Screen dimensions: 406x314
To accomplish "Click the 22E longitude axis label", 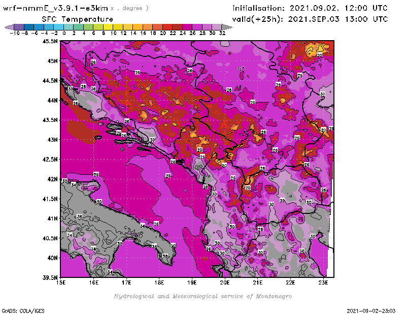I will click(290, 282).
